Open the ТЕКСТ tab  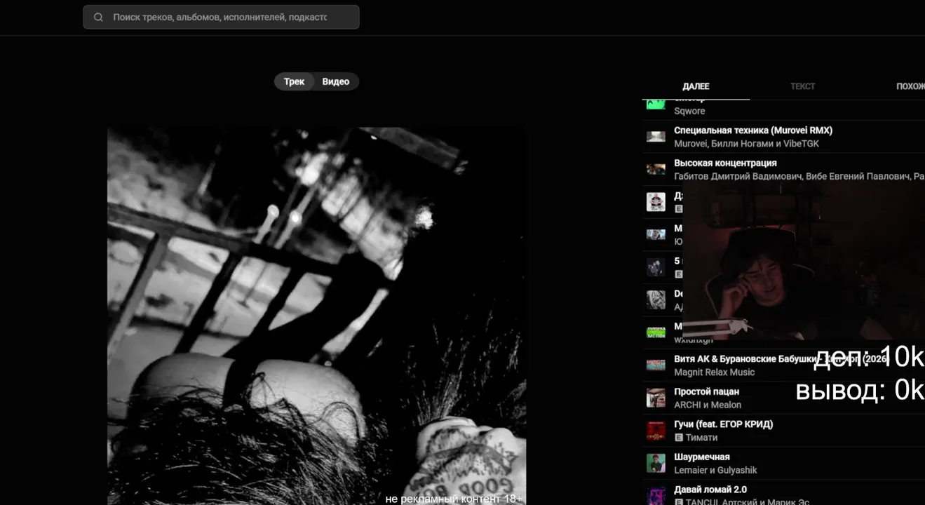(803, 86)
